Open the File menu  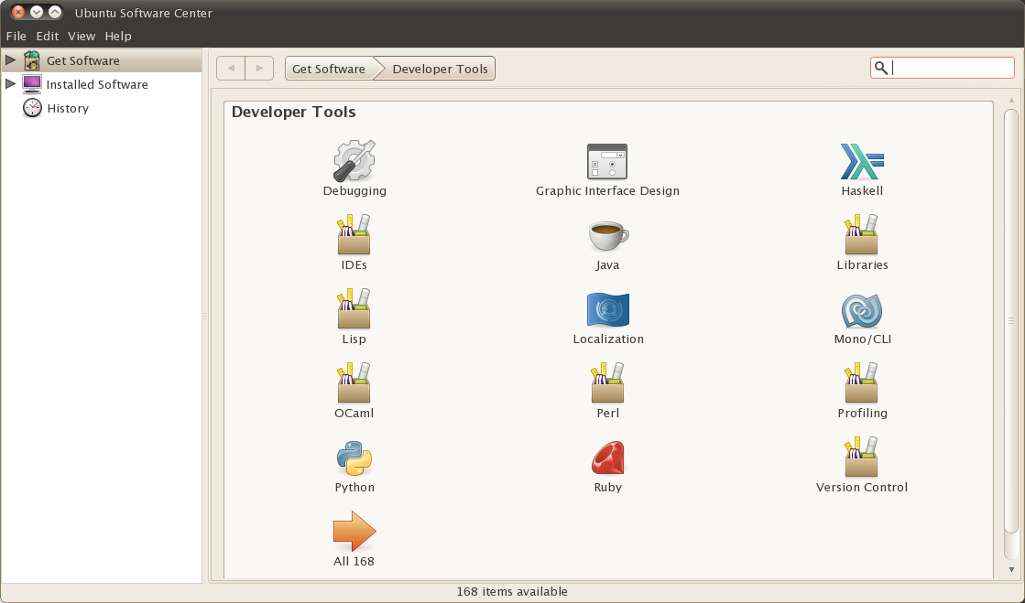click(16, 36)
